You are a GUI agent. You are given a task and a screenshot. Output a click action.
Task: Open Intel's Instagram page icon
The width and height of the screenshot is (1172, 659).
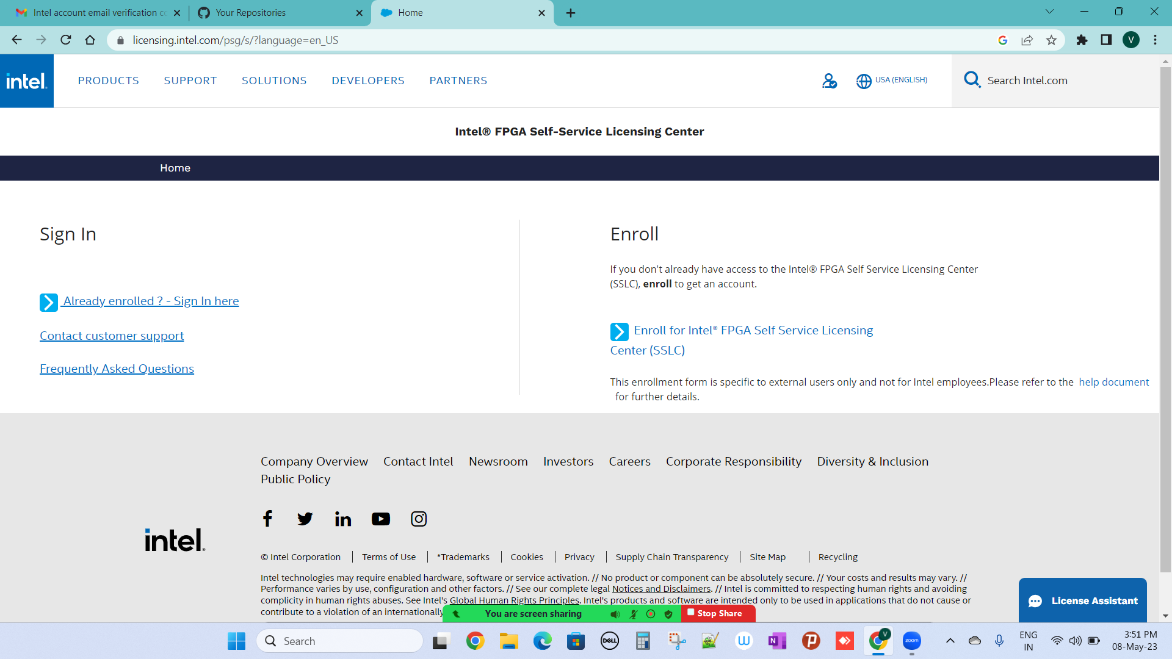(419, 519)
